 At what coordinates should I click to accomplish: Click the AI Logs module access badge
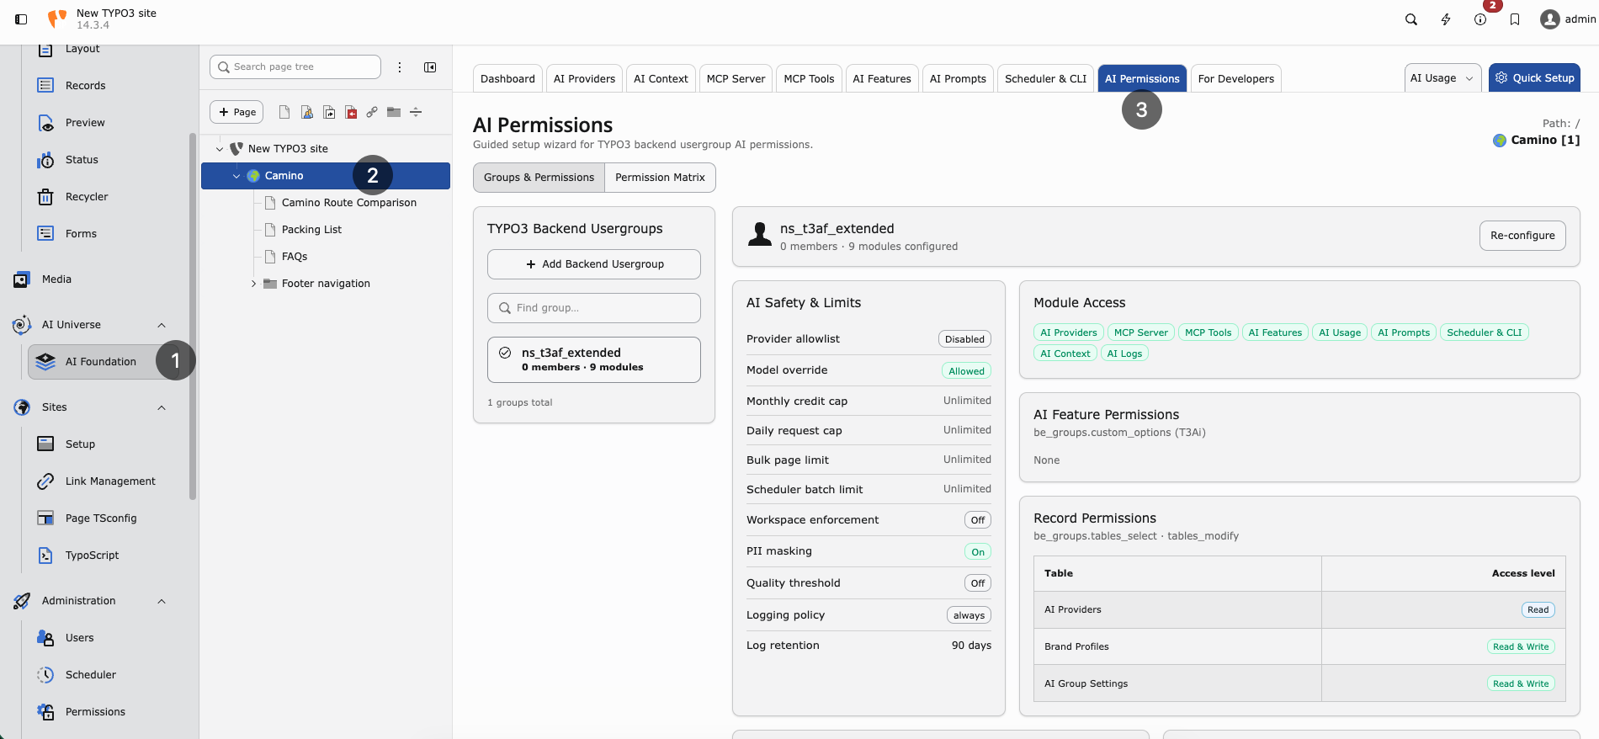(x=1124, y=354)
